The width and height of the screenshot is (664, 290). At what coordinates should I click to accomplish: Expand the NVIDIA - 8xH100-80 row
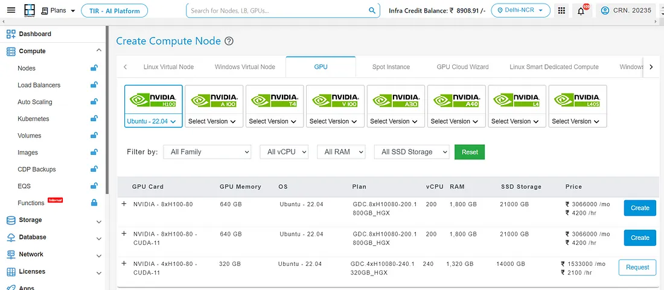click(124, 204)
